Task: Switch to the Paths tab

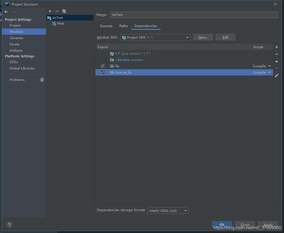Action: point(123,26)
